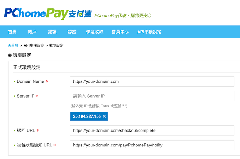
Task: Focus the 返回 URL input field
Action: (152, 130)
